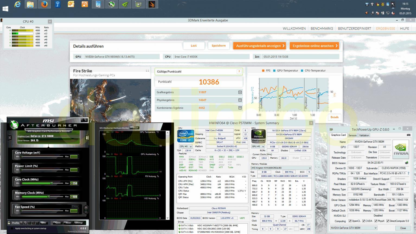Toggle the DirectCompute 5.0 checkbox
Screen dimensions: 416x234
pyautogui.click(x=388, y=221)
